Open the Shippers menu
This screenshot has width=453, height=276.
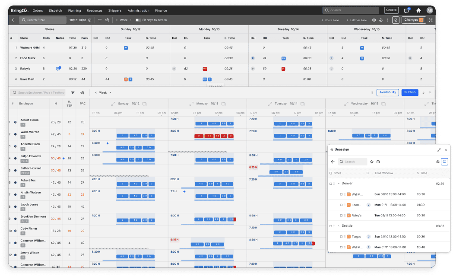tap(115, 10)
